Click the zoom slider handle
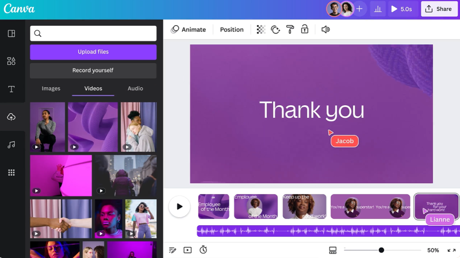Viewport: 460px width, 258px height. click(x=381, y=250)
